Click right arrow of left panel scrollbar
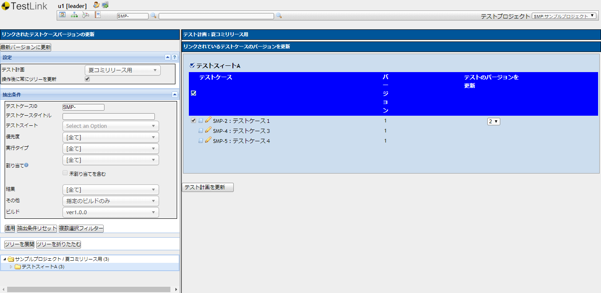 coord(176,289)
